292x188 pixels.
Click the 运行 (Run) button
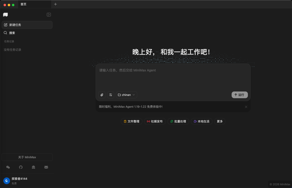pyautogui.click(x=240, y=95)
